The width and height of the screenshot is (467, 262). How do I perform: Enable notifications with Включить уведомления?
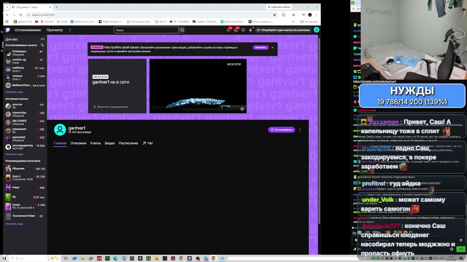pos(111,107)
